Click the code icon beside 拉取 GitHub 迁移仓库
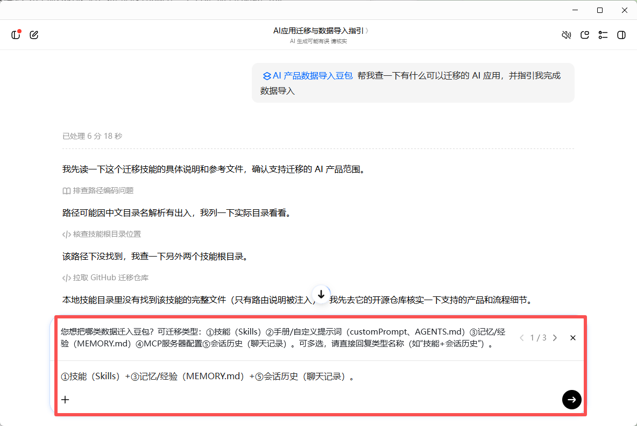This screenshot has height=426, width=637. point(67,278)
